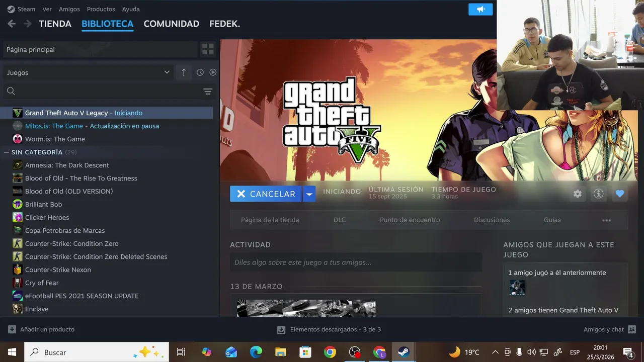
Task: Open the Amigos menu
Action: (x=69, y=9)
